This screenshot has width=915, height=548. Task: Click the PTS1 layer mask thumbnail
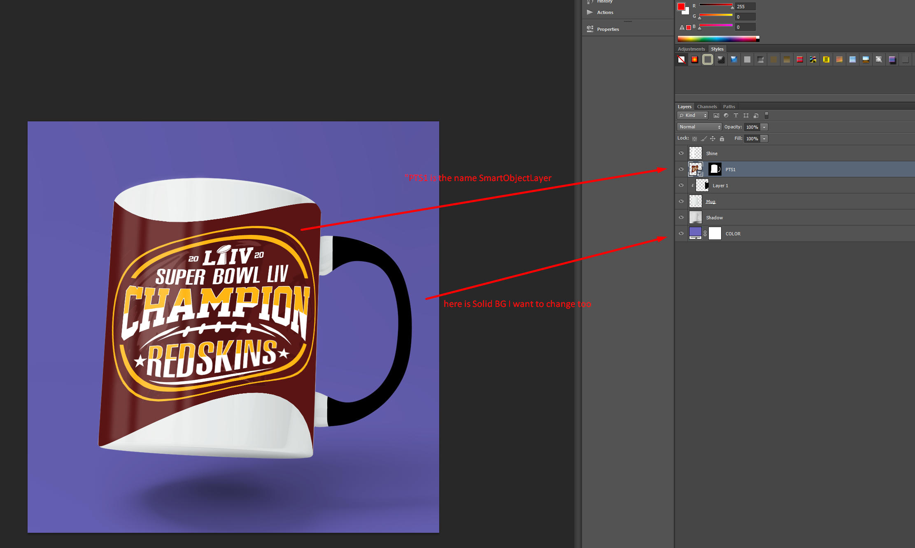pyautogui.click(x=715, y=169)
